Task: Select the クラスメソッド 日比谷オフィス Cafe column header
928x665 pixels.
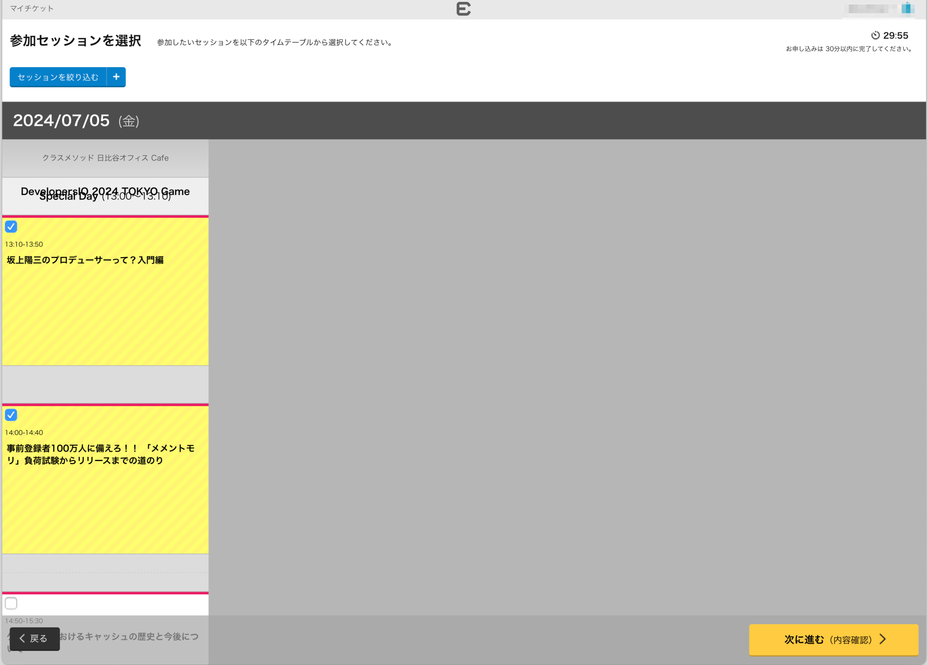Action: point(105,158)
